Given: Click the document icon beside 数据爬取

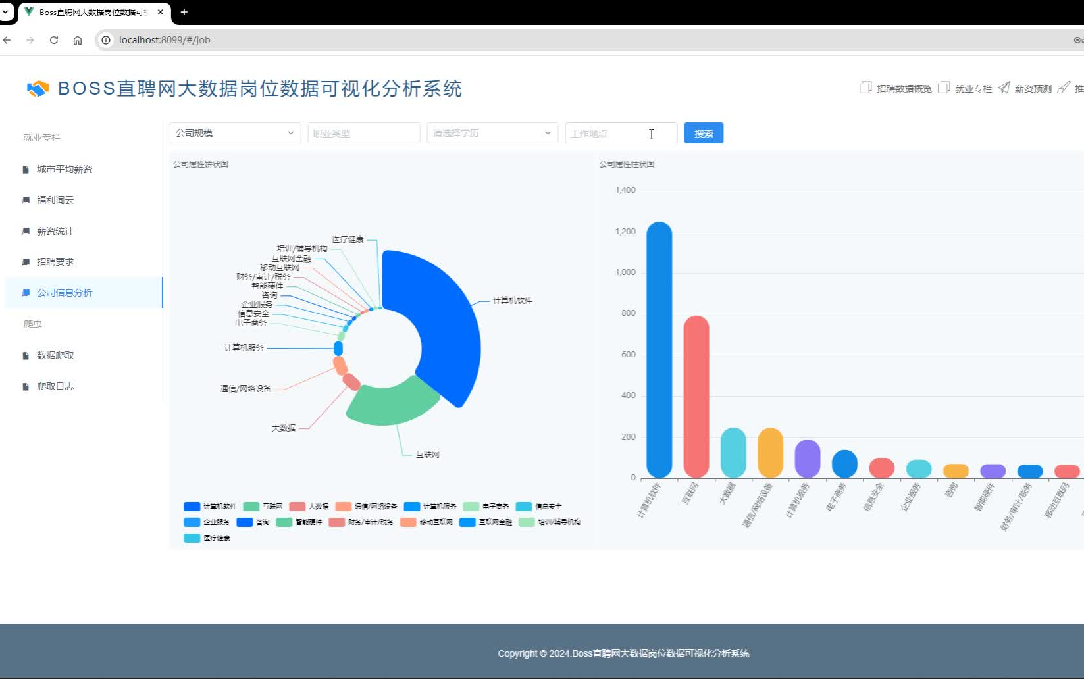Looking at the screenshot, I should coord(26,356).
